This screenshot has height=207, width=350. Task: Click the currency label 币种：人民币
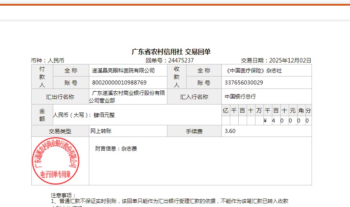48,60
